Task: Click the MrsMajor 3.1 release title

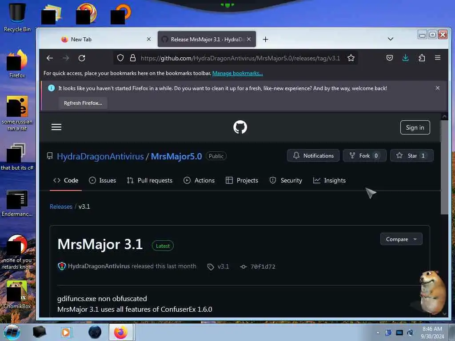Action: (100, 245)
